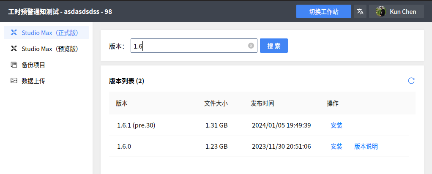Clear the version search field
Image resolution: width=432 pixels, height=174 pixels.
click(x=251, y=46)
